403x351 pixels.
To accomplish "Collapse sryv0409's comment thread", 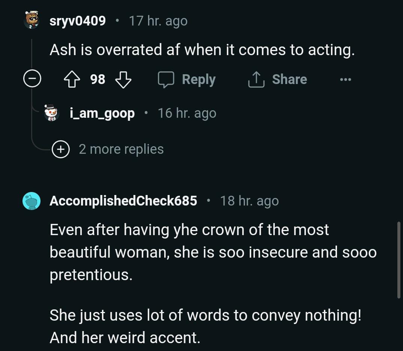I will point(32,79).
